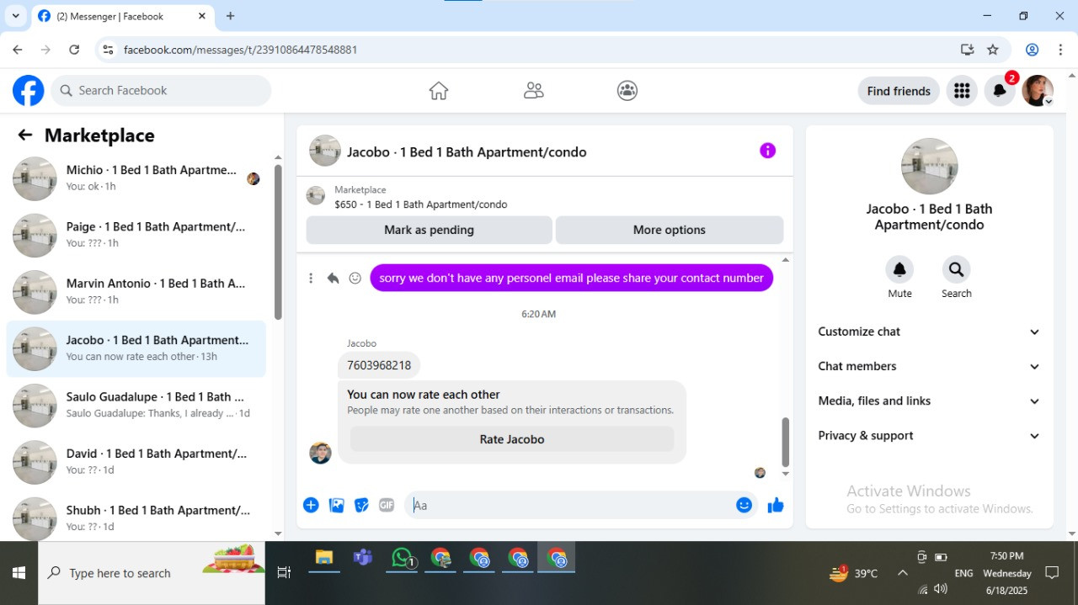This screenshot has height=605, width=1078.
Task: Expand Customize chat section
Action: [x=929, y=332]
